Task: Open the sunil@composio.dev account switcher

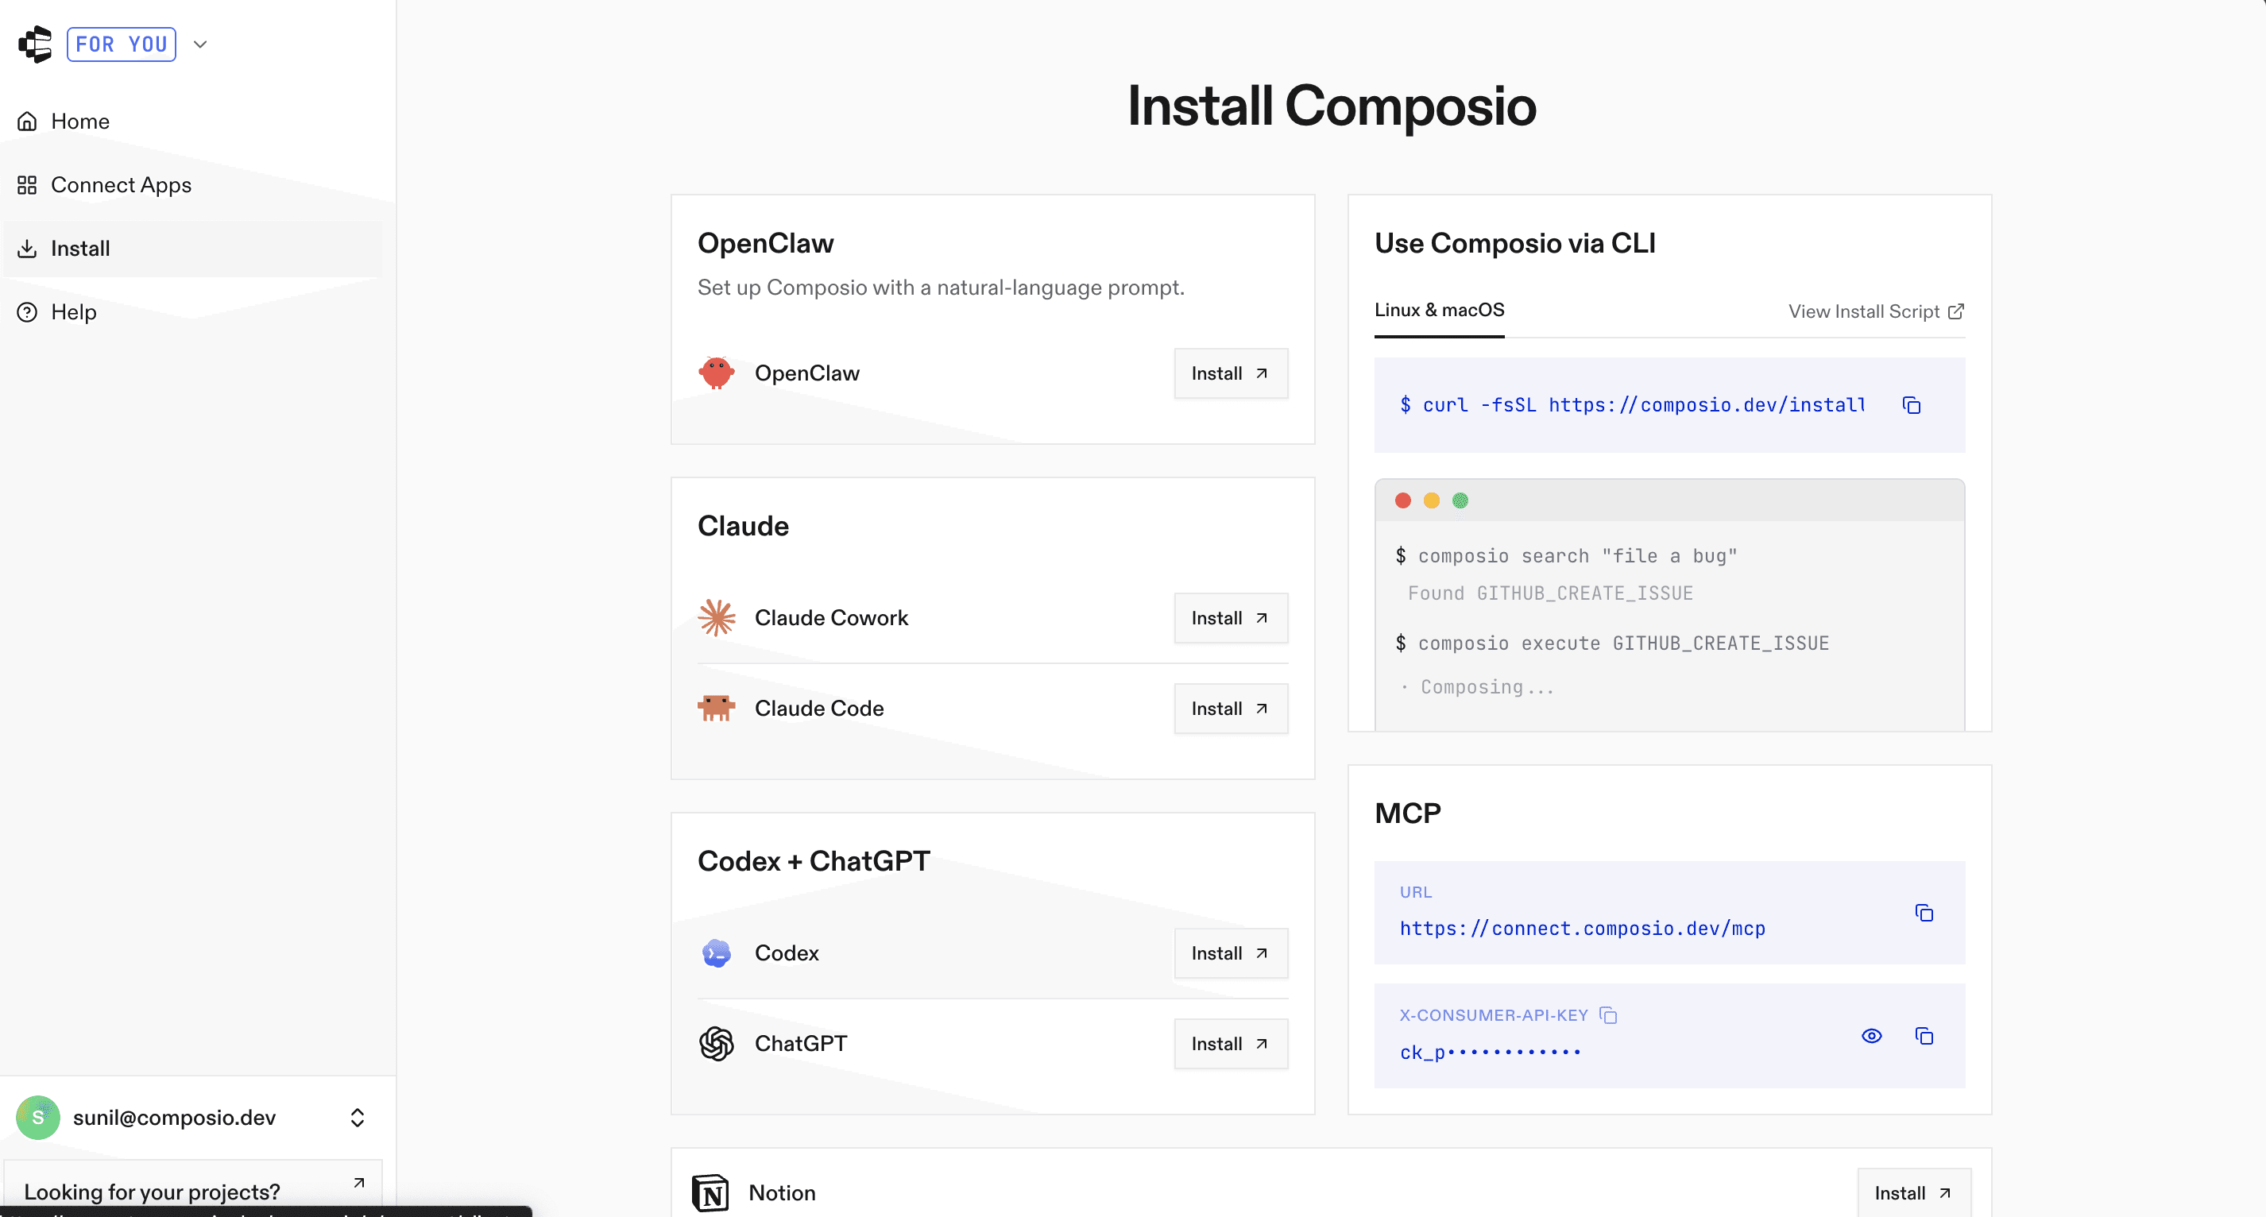Action: pyautogui.click(x=194, y=1117)
